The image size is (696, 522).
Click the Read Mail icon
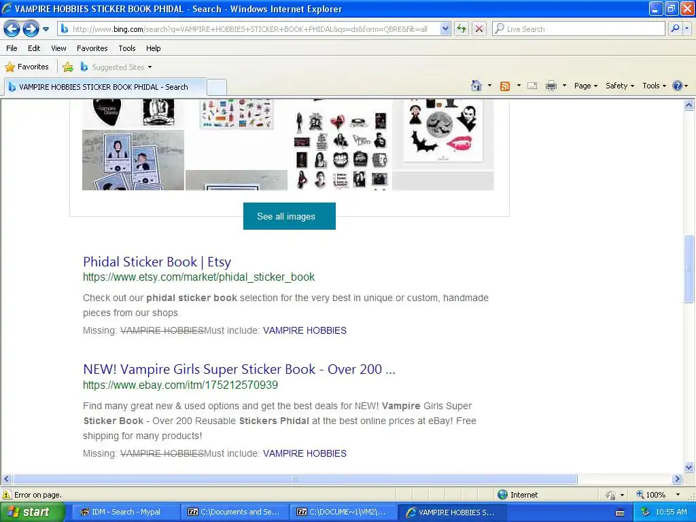pos(532,86)
